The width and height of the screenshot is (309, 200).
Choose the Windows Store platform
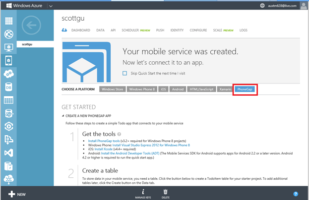coord(112,89)
